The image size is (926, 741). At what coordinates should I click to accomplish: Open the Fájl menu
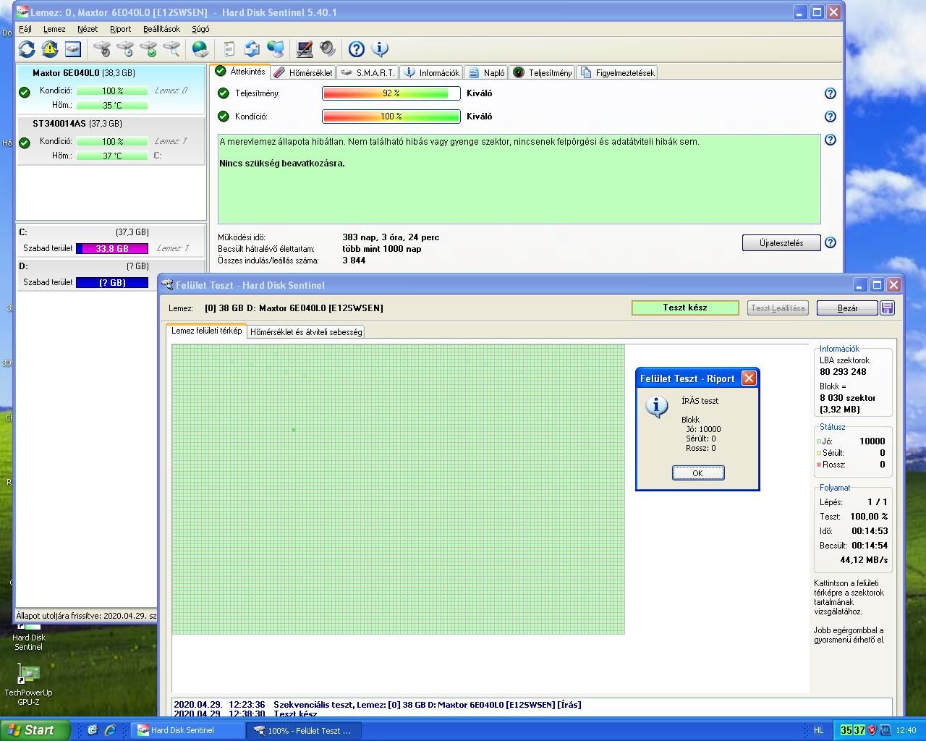point(25,29)
